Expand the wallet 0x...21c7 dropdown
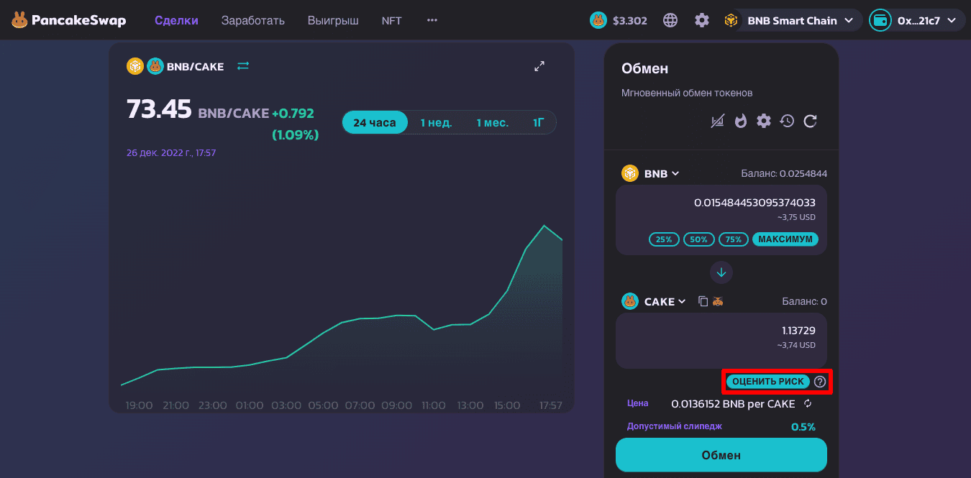This screenshot has width=971, height=478. (916, 20)
